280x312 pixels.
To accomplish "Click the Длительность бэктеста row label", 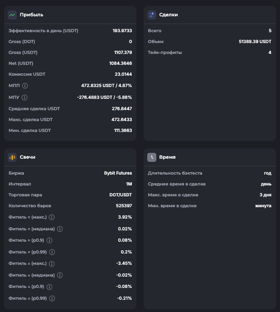I will click(175, 173).
